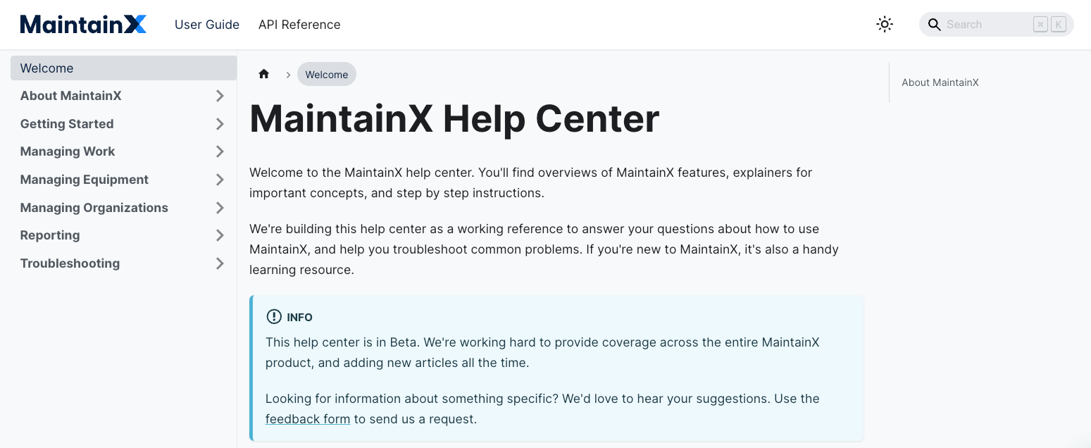
Task: Switch to the API Reference section
Action: point(299,24)
